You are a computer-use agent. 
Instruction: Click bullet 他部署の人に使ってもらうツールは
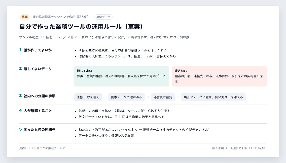[x=127, y=56]
